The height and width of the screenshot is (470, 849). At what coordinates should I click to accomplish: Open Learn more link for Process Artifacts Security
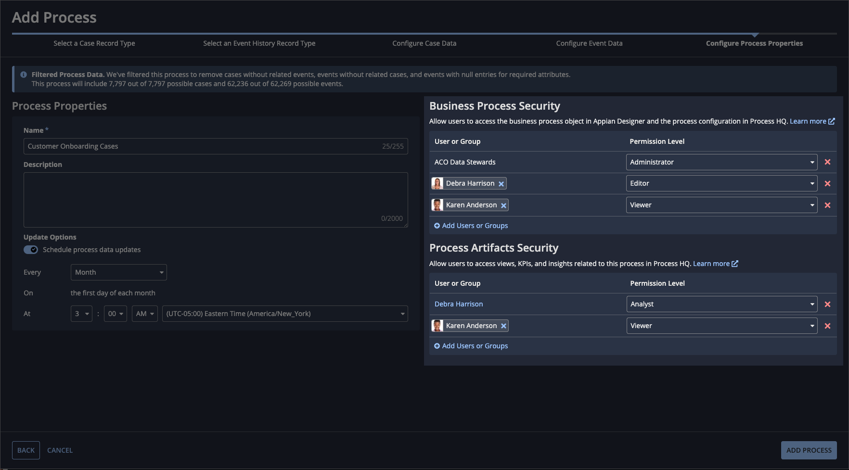pos(716,264)
